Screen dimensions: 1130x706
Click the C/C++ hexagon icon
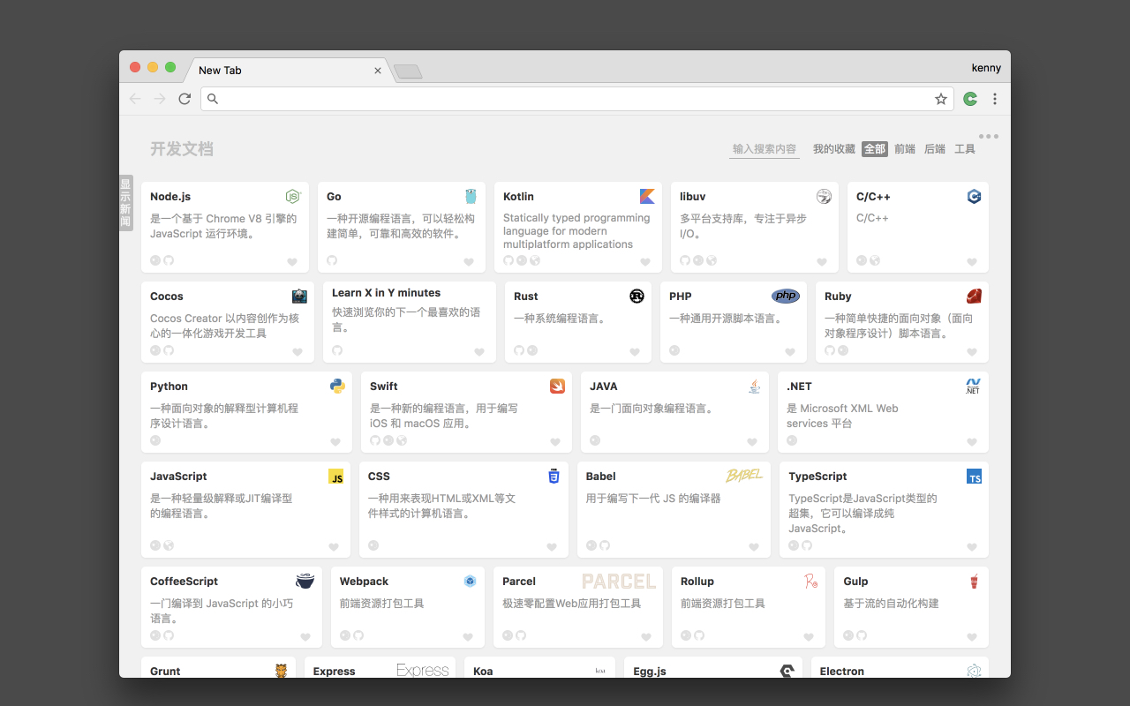pyautogui.click(x=974, y=197)
